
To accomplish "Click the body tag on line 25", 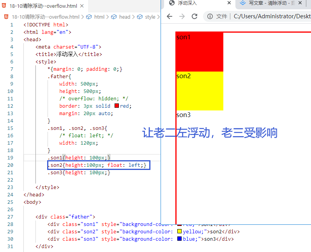I will [x=32, y=202].
